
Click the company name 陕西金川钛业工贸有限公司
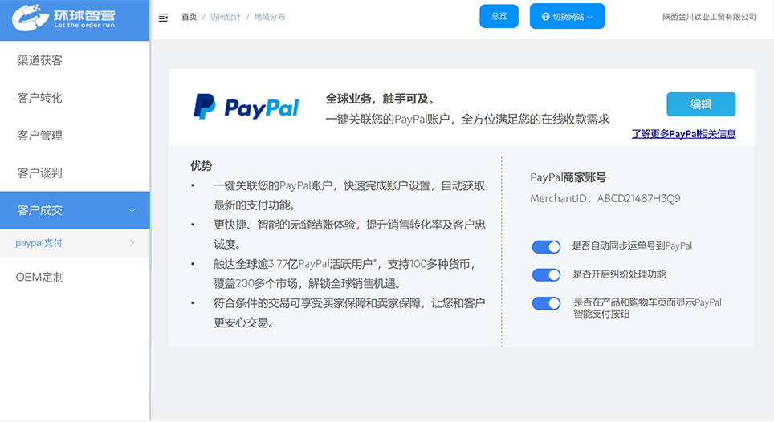(x=709, y=17)
